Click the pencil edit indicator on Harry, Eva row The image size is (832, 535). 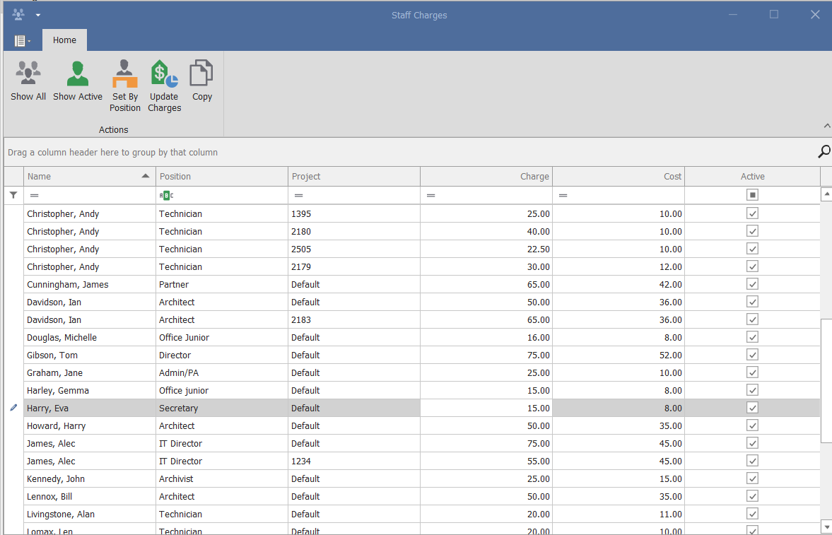[x=14, y=408]
